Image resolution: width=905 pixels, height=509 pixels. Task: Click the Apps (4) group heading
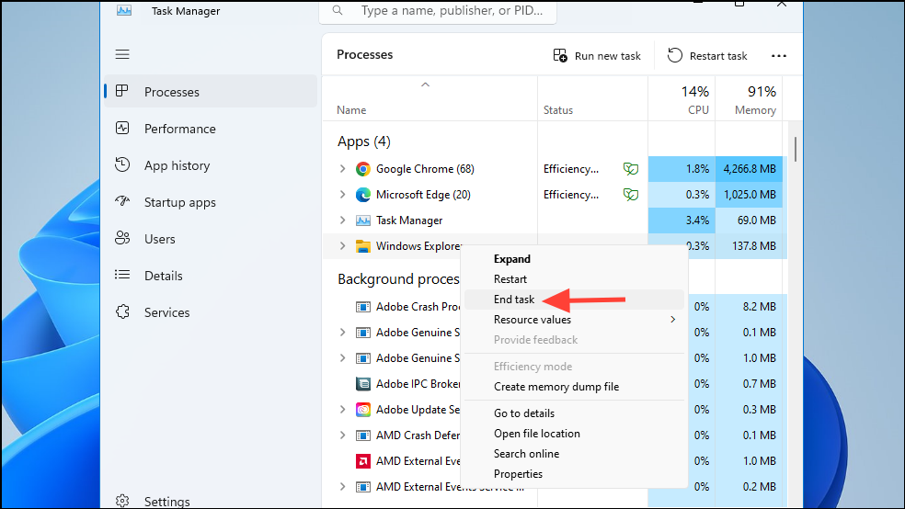coord(364,141)
